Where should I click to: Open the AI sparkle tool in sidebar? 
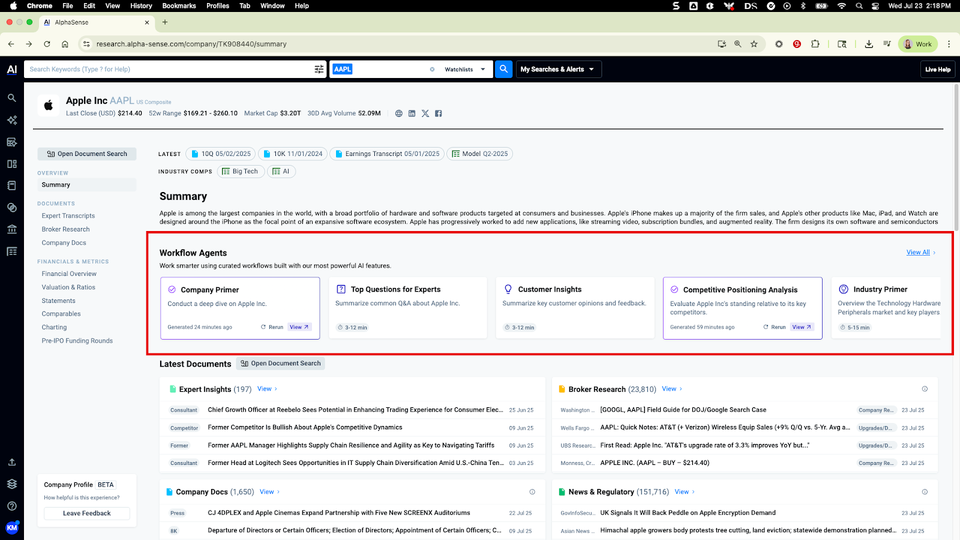pyautogui.click(x=12, y=120)
